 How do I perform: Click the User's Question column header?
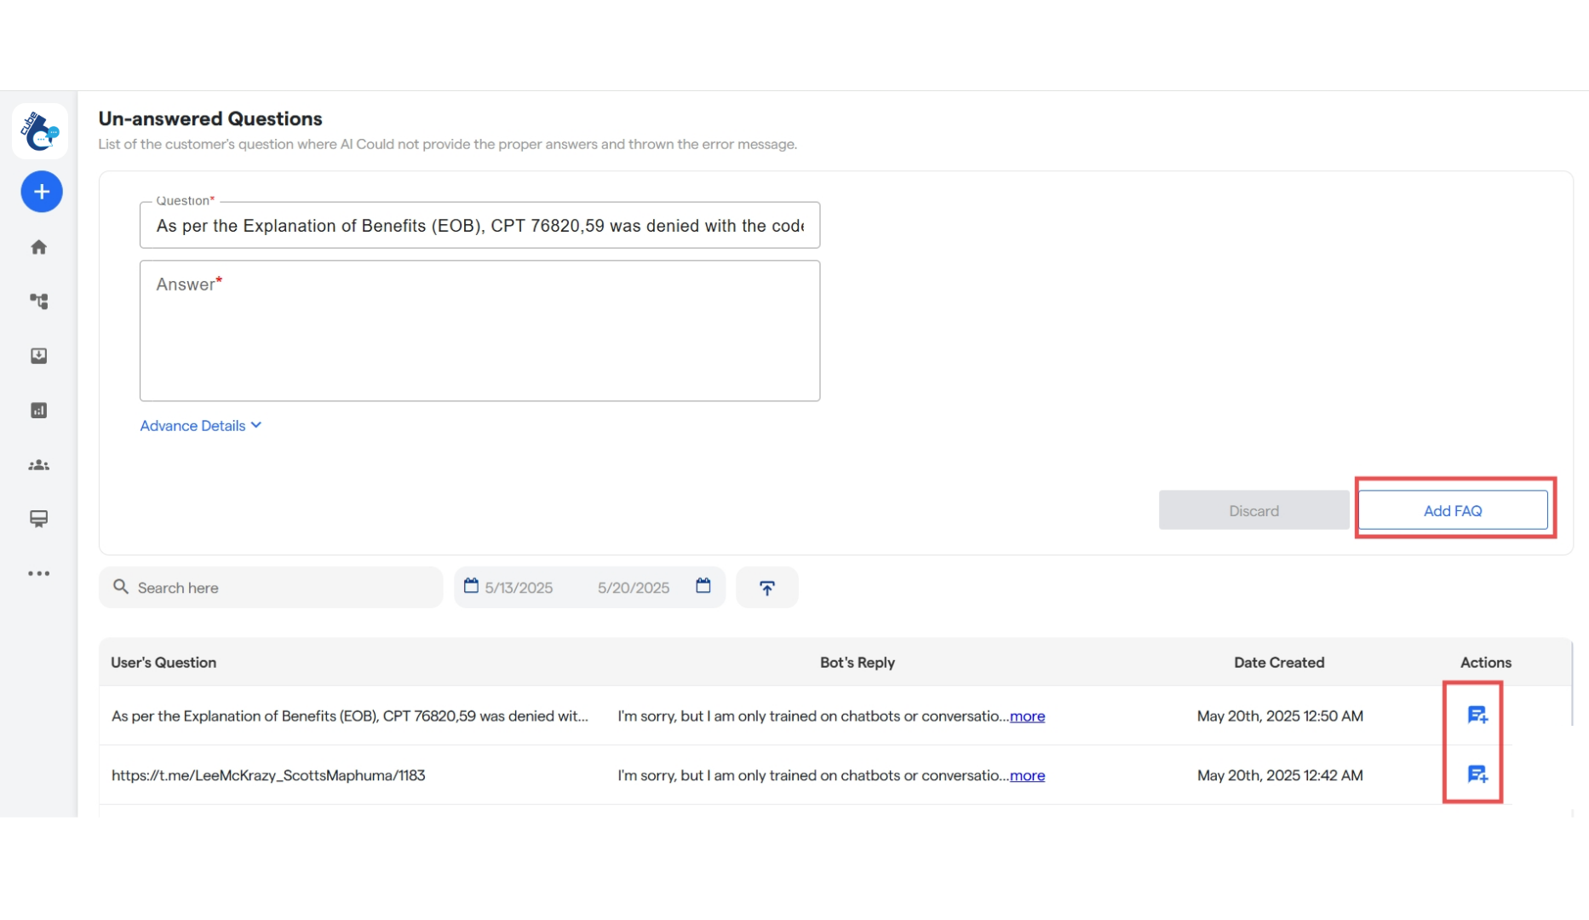coord(163,662)
